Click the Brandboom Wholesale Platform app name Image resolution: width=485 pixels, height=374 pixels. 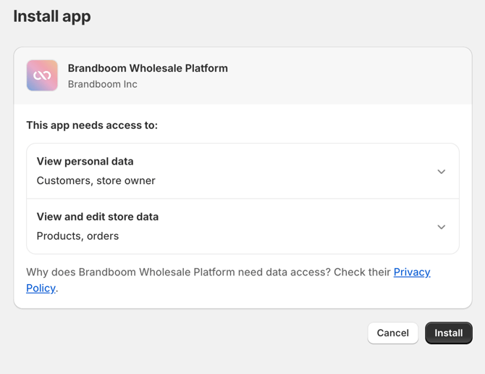pyautogui.click(x=148, y=68)
